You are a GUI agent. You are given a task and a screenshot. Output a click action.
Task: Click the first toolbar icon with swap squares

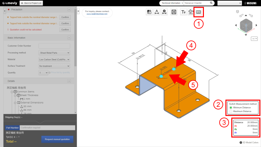pyautogui.click(x=149, y=12)
